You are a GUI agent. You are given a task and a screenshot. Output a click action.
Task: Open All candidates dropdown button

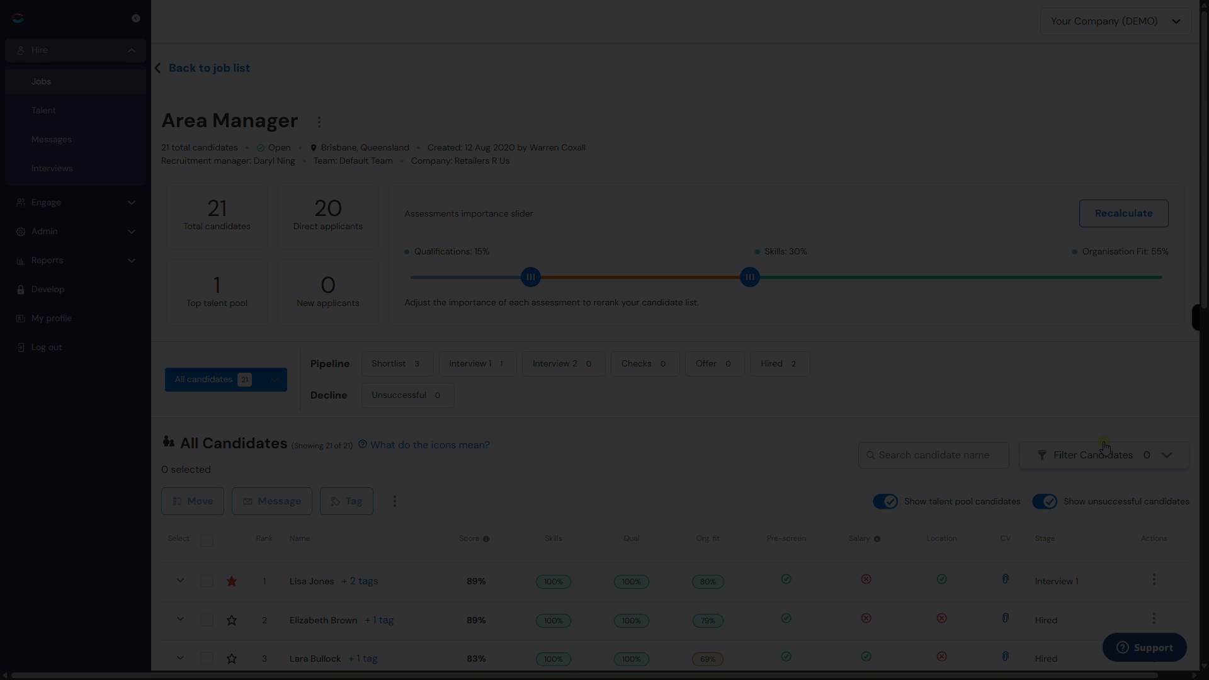(226, 380)
